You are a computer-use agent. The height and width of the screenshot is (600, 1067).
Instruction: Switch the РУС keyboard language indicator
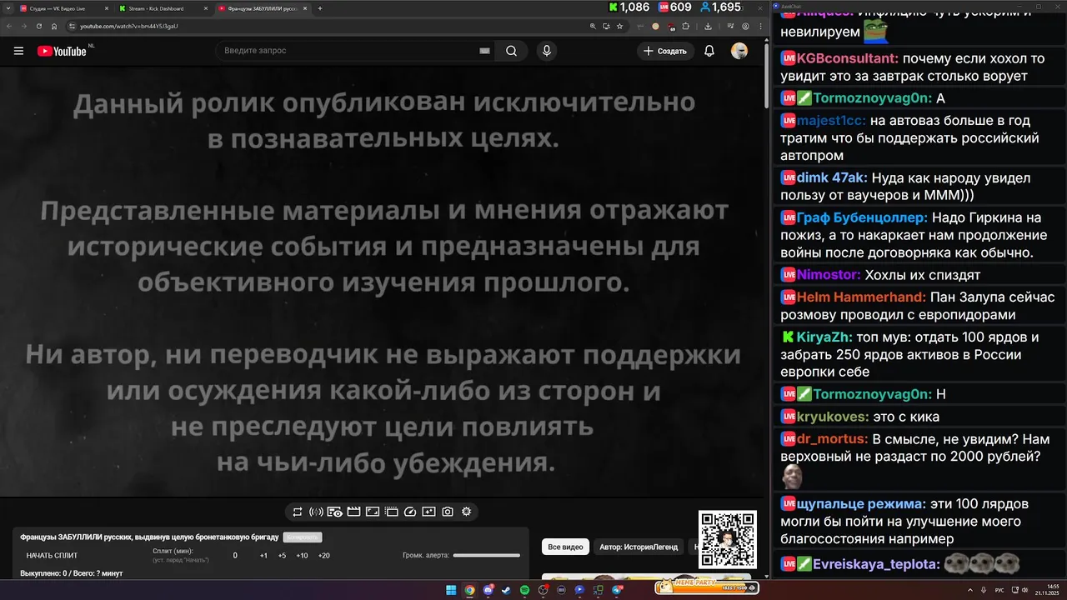click(999, 590)
